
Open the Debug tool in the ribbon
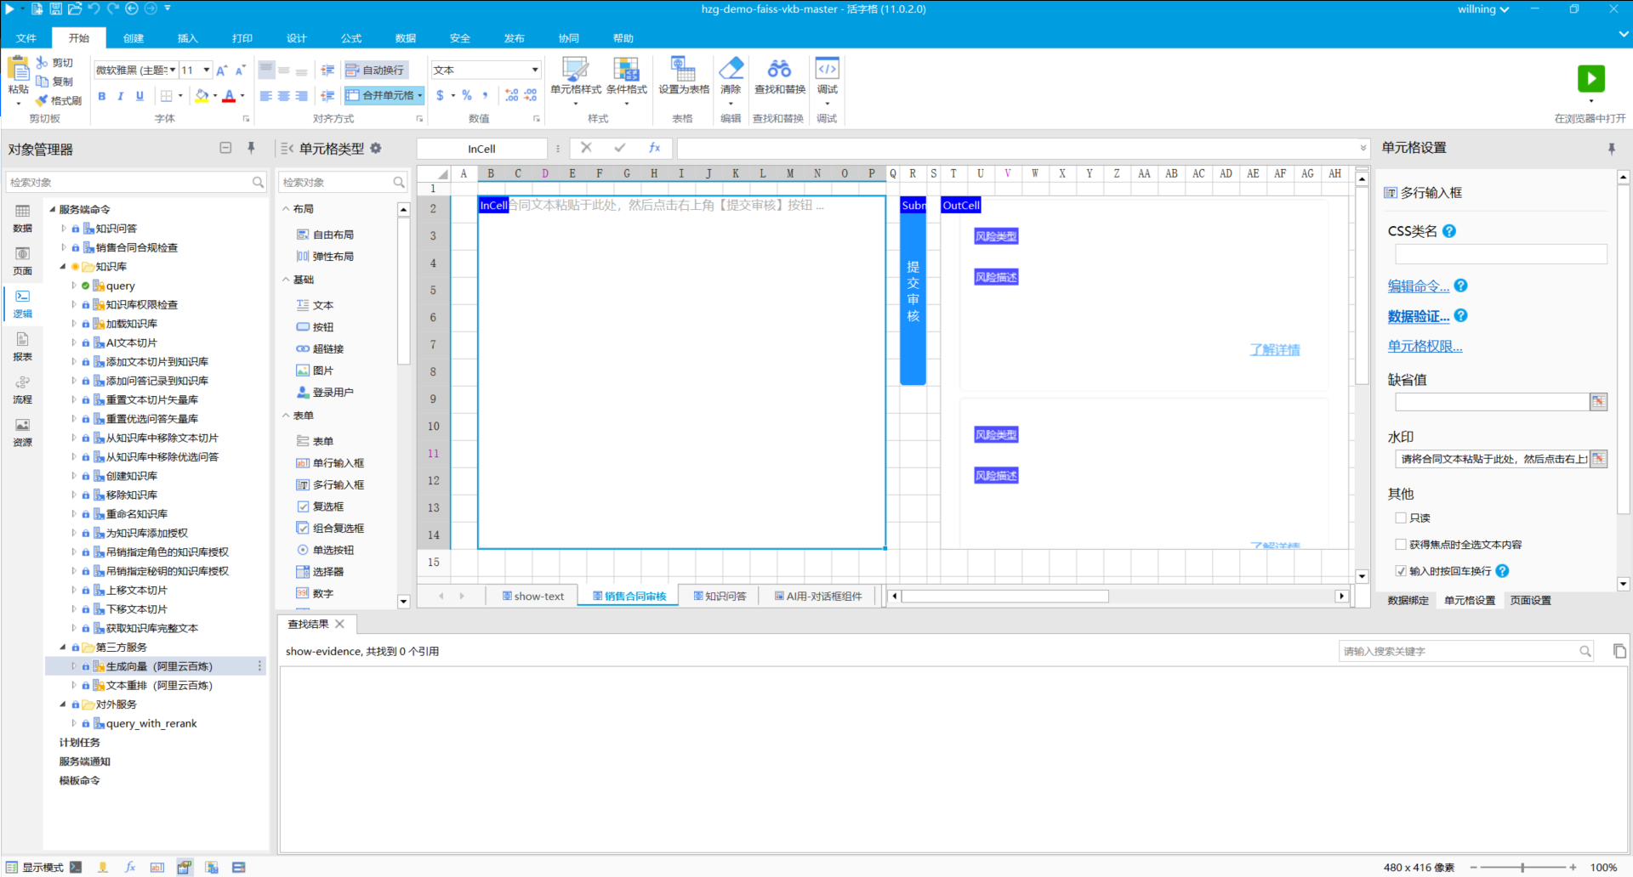[x=827, y=70]
